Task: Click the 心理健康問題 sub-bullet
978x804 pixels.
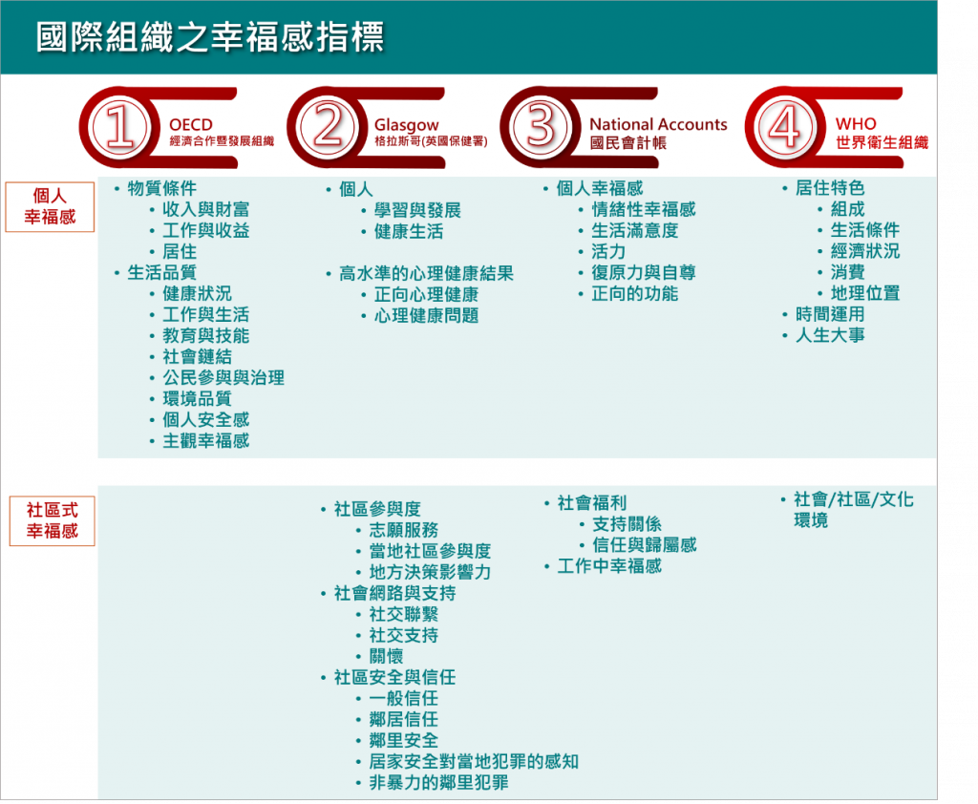Action: [x=426, y=316]
